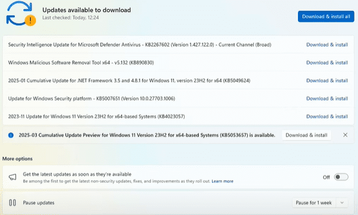Download & install Windows Security platform KB5007651
Screen dimensions: 358x215
click(327, 98)
